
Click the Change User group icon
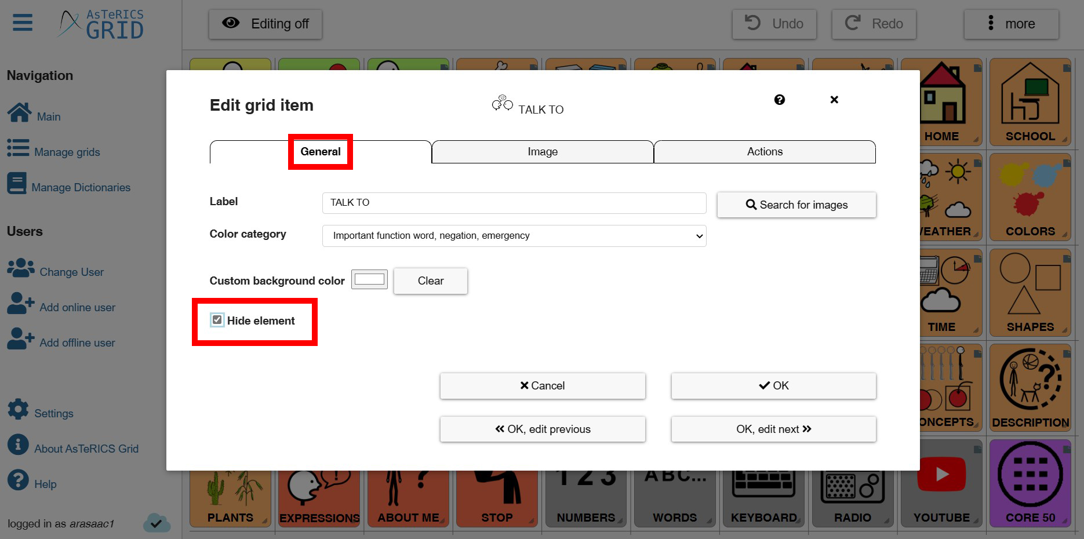pyautogui.click(x=21, y=268)
